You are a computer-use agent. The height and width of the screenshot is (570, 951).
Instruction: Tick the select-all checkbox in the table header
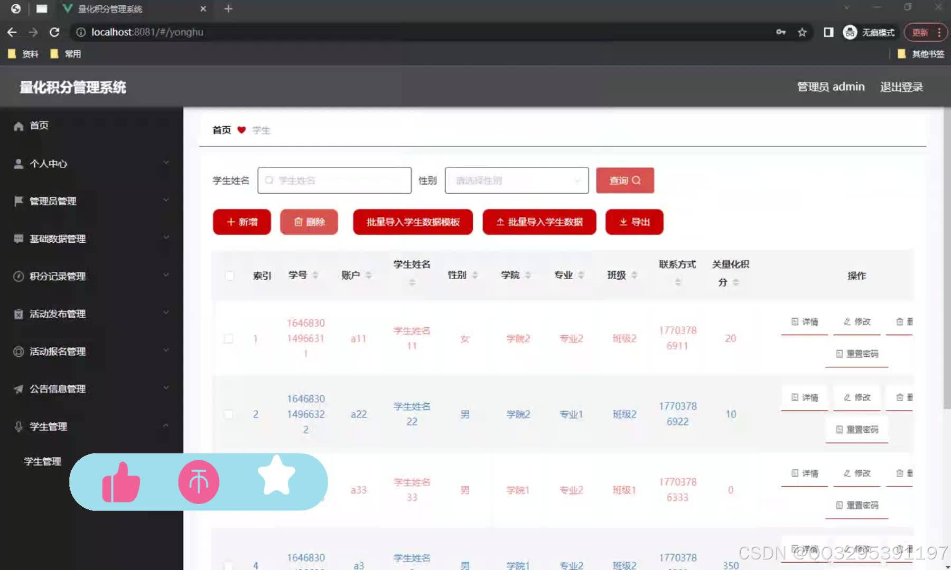point(230,275)
